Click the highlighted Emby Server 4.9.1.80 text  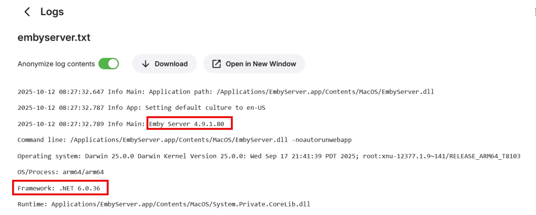pos(190,123)
